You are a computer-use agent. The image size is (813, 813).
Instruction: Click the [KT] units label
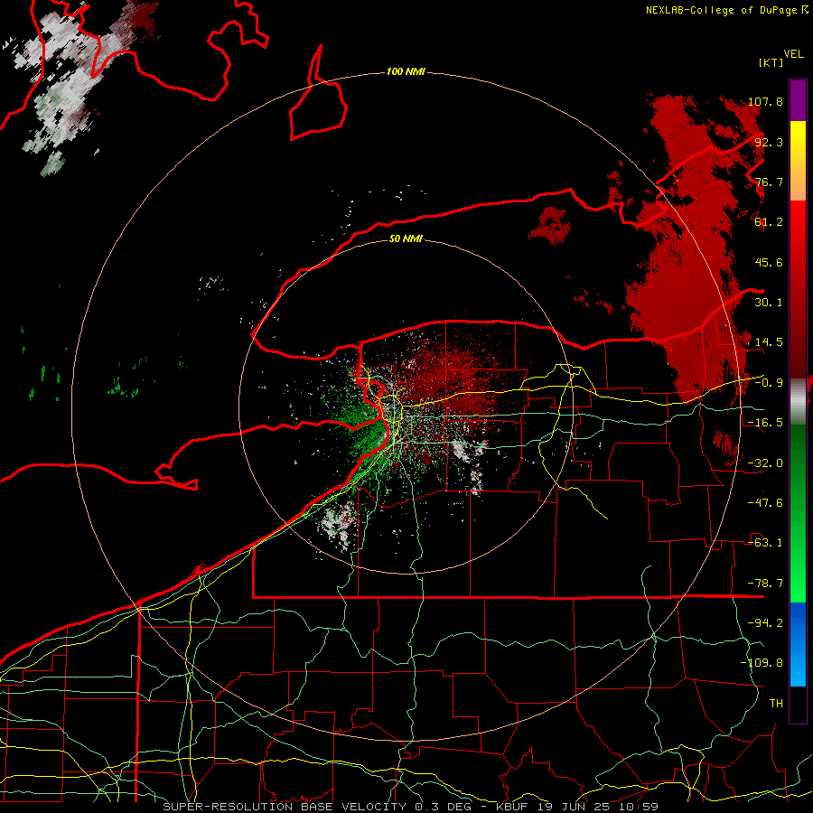771,62
